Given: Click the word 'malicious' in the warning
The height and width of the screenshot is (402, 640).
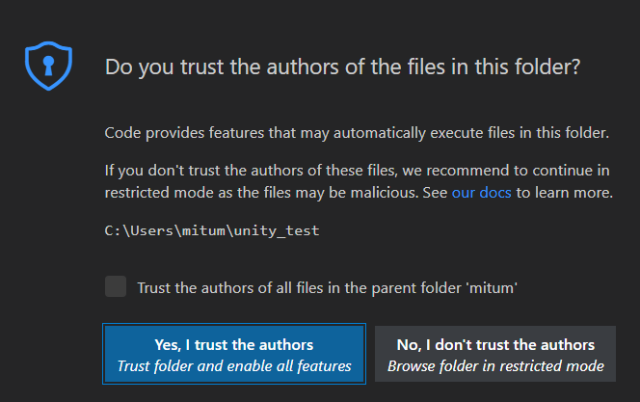Looking at the screenshot, I should [384, 192].
